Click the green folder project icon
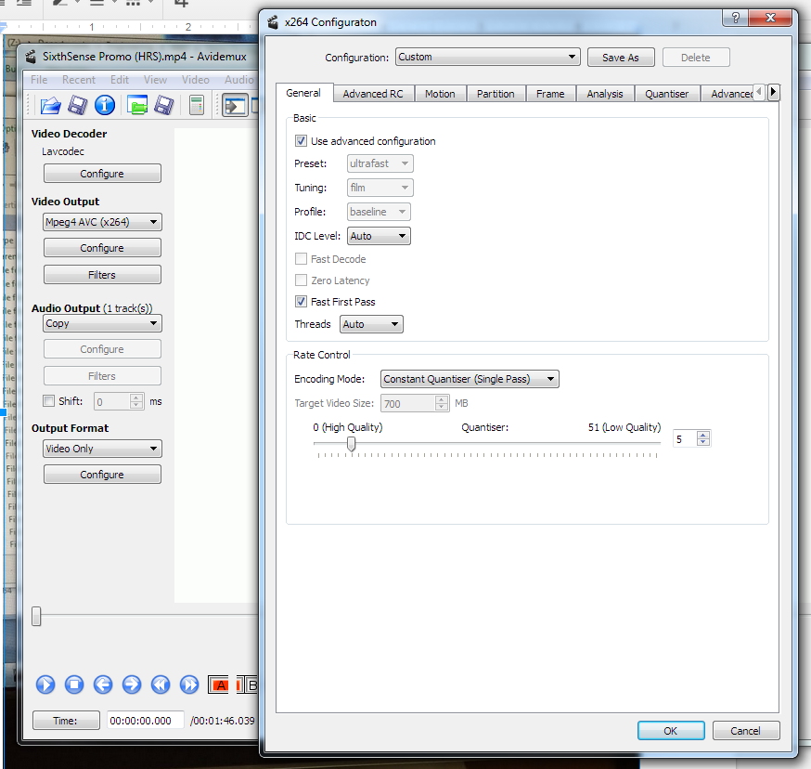 coord(137,105)
